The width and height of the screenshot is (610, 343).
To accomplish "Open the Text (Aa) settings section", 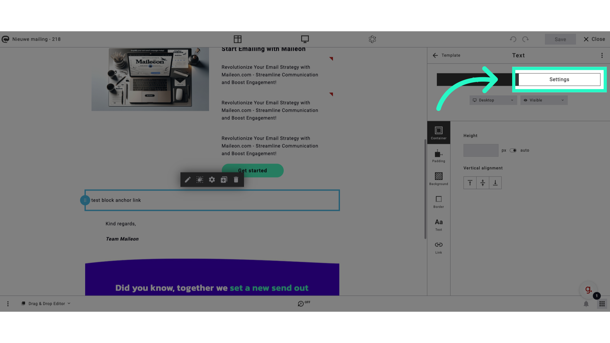I will [x=439, y=225].
